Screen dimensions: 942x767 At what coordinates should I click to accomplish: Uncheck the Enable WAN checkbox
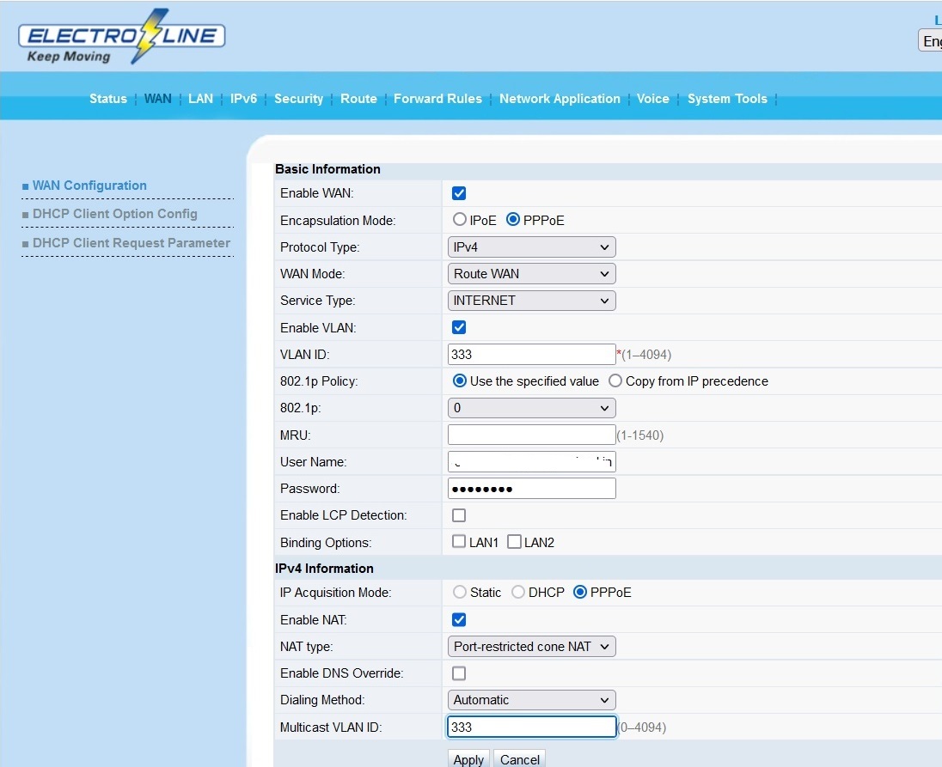[459, 193]
